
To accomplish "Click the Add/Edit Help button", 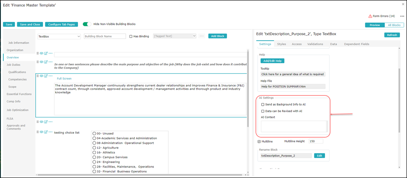I will pyautogui.click(x=273, y=61).
